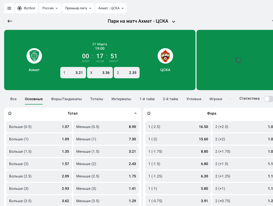Click the ЦСКА team logo

pos(165,56)
